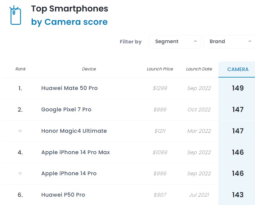Click the Device column header
The image size is (255, 205).
tap(89, 69)
